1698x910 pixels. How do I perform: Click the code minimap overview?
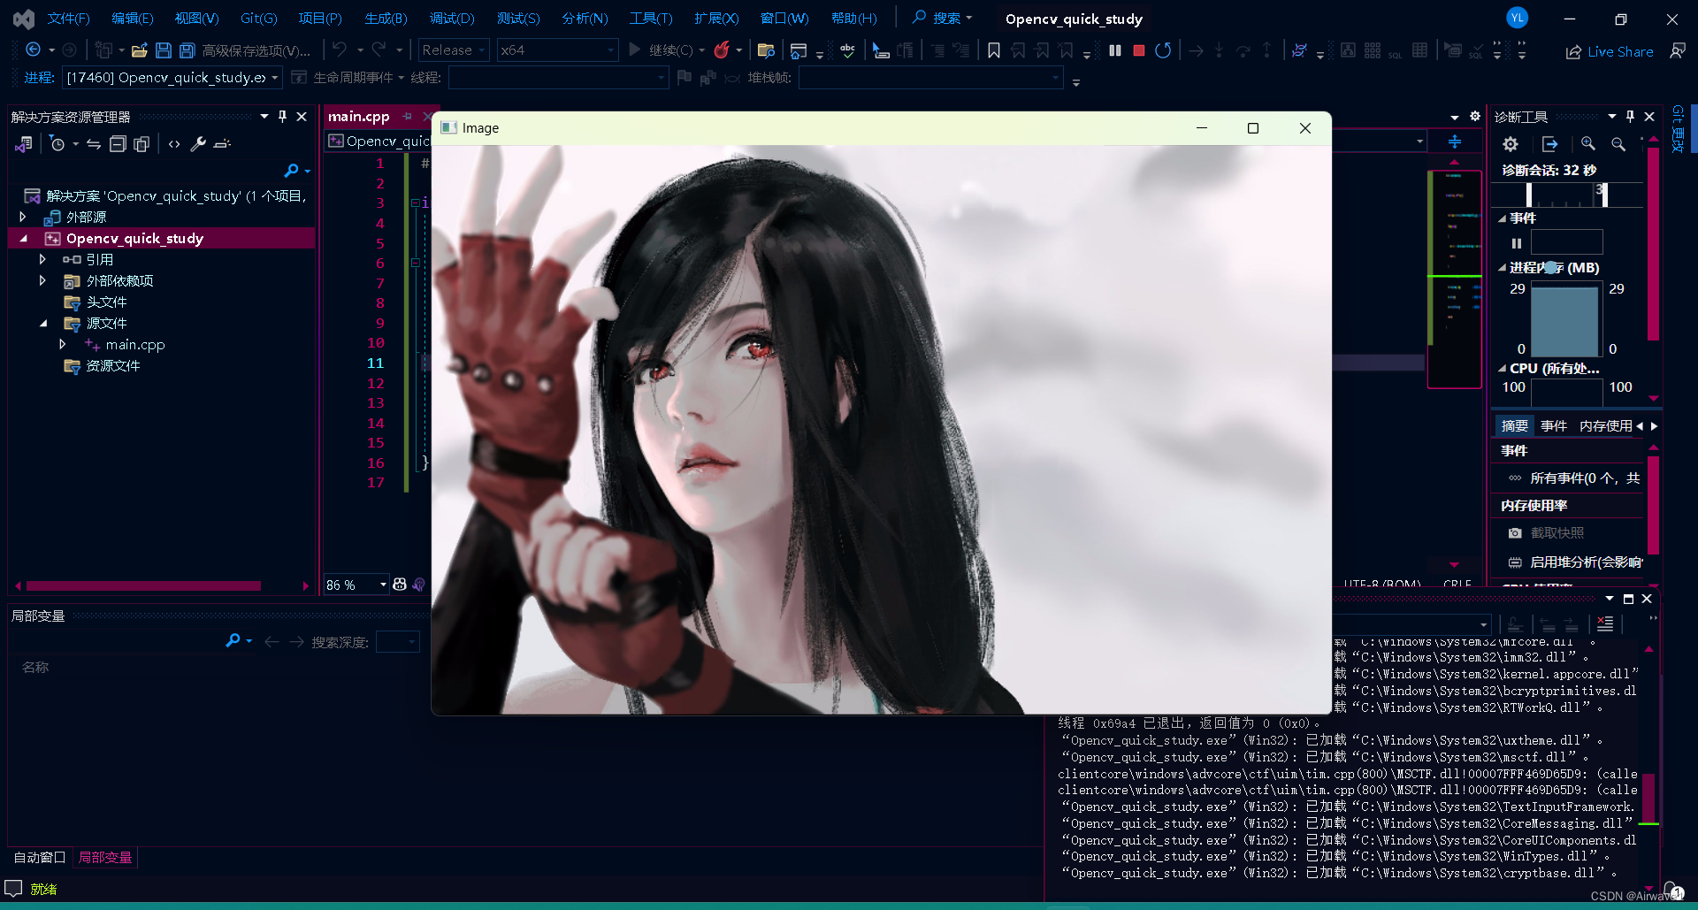1455,279
